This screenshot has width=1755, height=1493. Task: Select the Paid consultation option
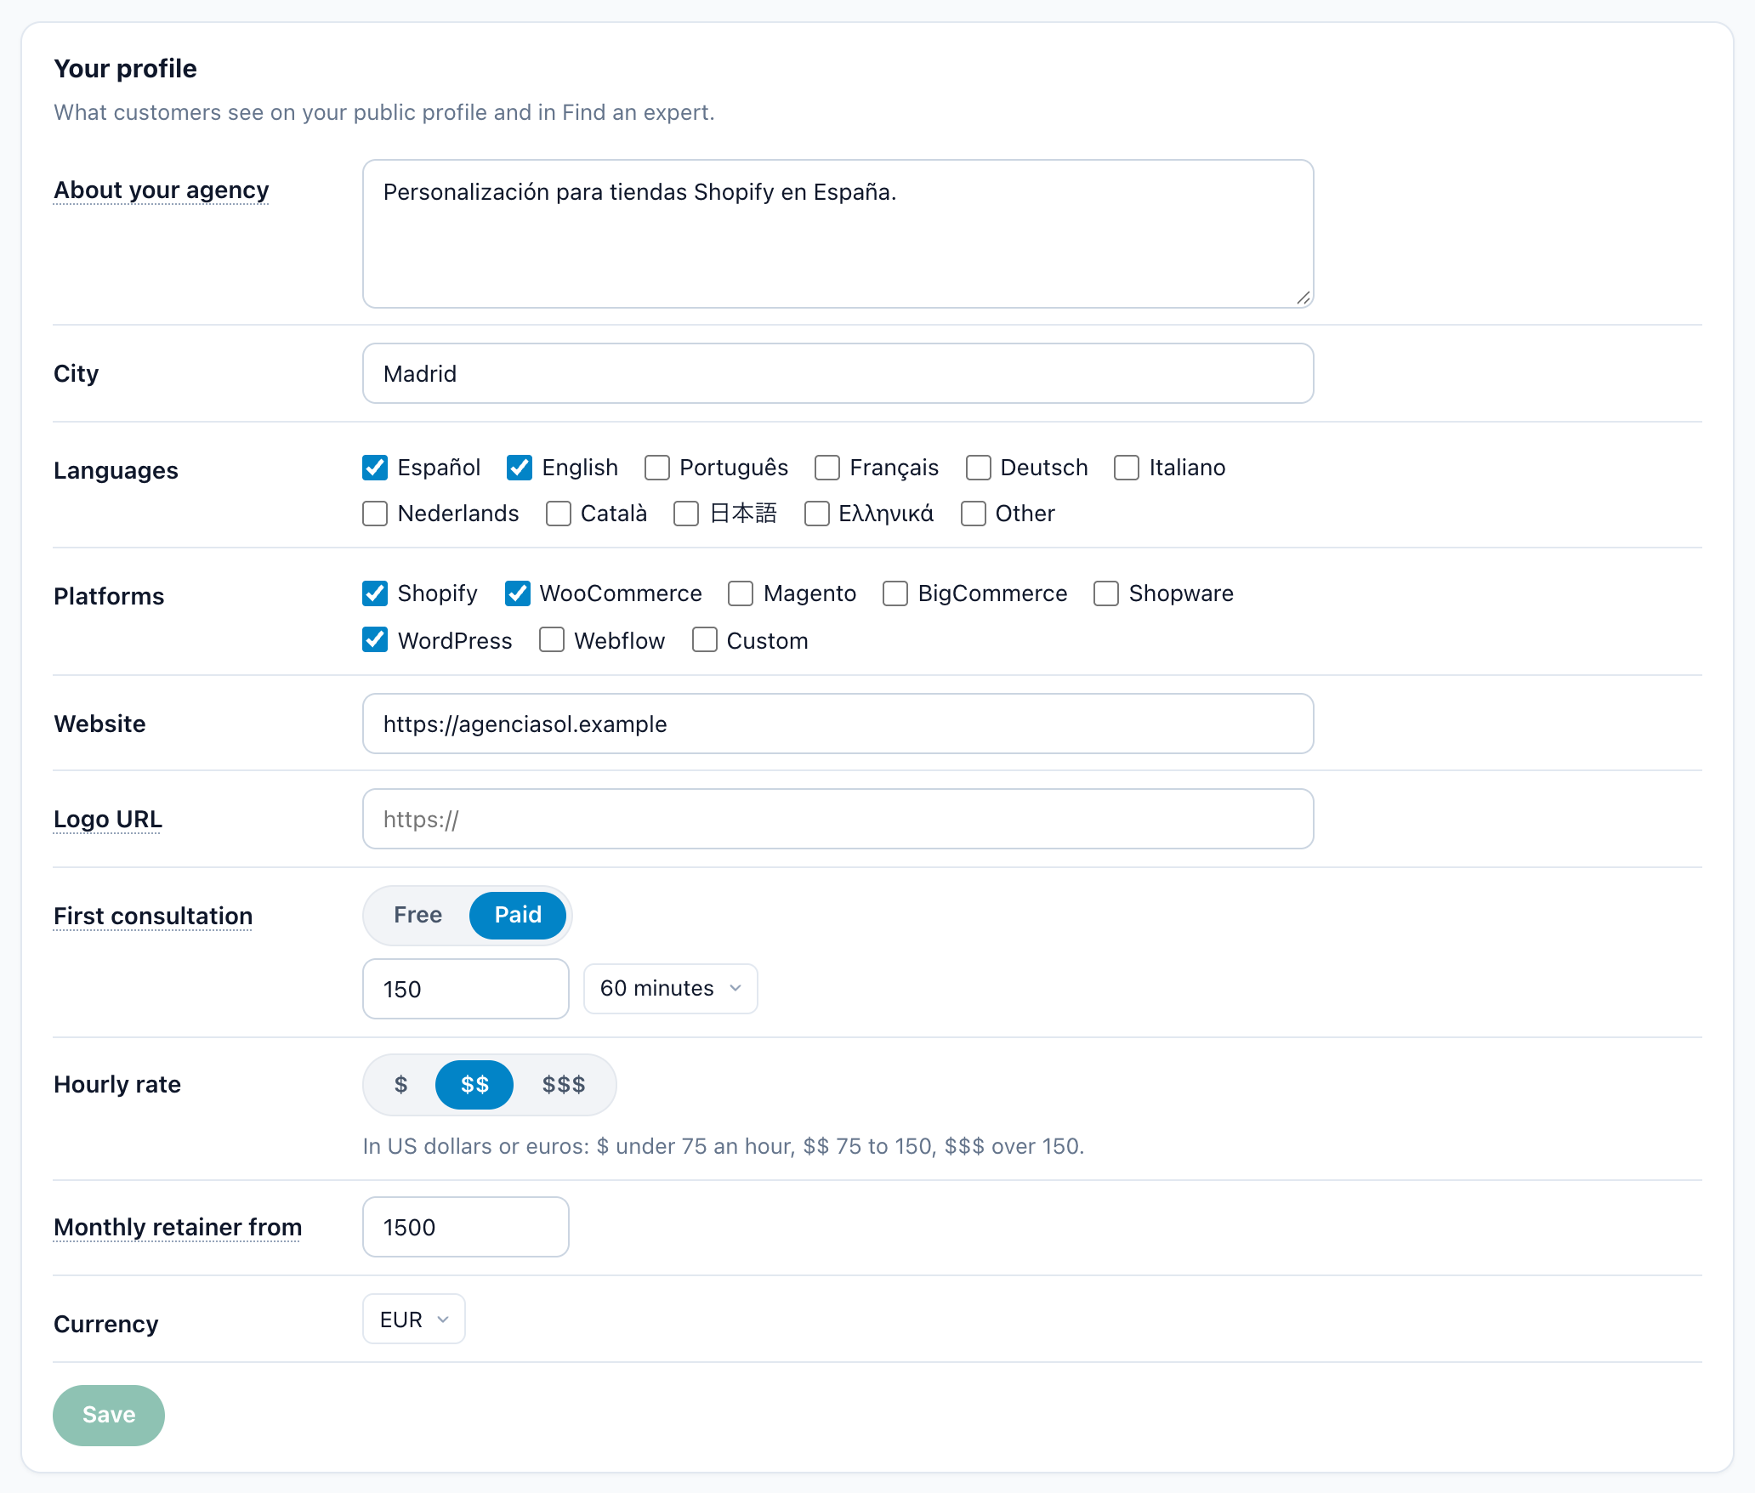pyautogui.click(x=518, y=916)
